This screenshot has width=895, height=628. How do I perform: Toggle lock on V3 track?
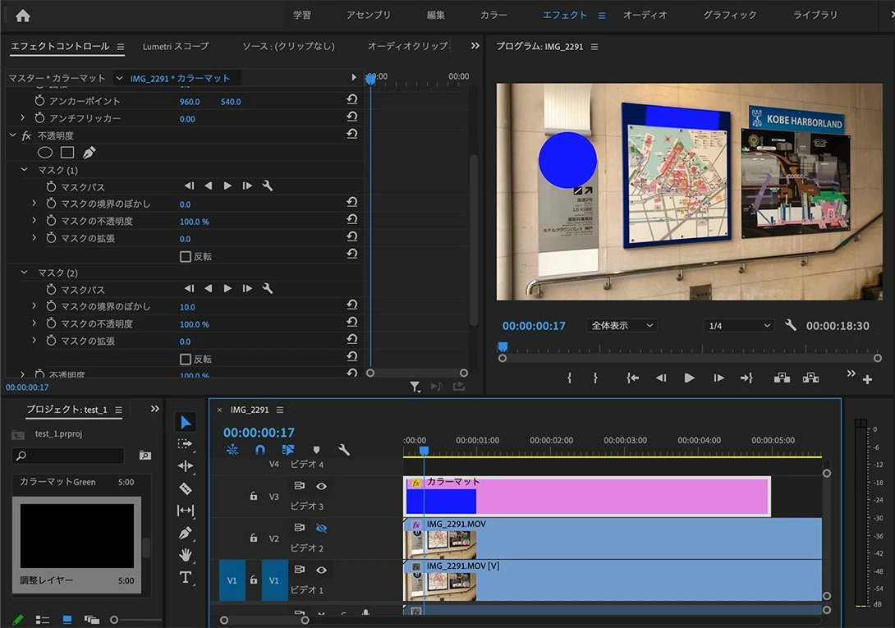coord(254,496)
